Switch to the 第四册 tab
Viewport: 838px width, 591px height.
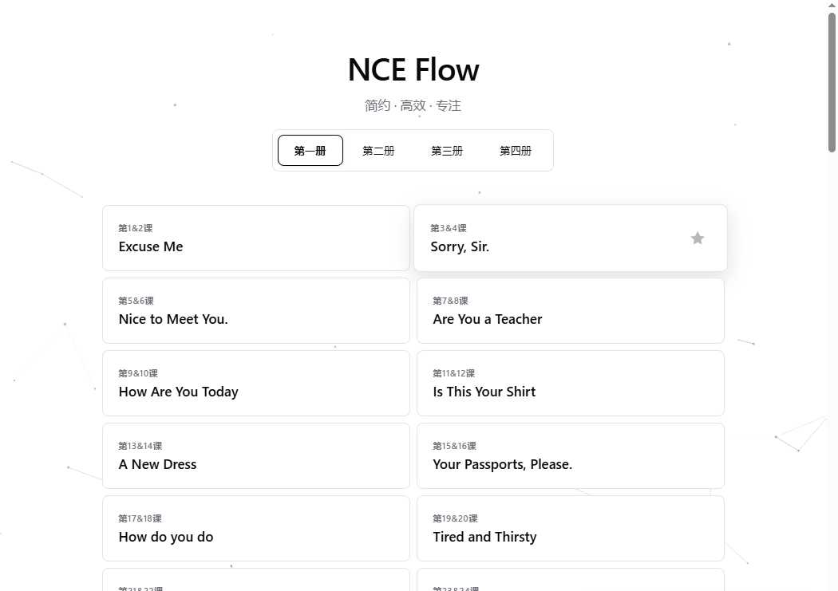pos(516,150)
